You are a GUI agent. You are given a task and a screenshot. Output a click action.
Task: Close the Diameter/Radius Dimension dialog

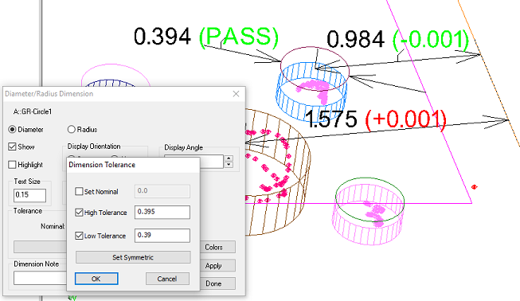[236, 94]
